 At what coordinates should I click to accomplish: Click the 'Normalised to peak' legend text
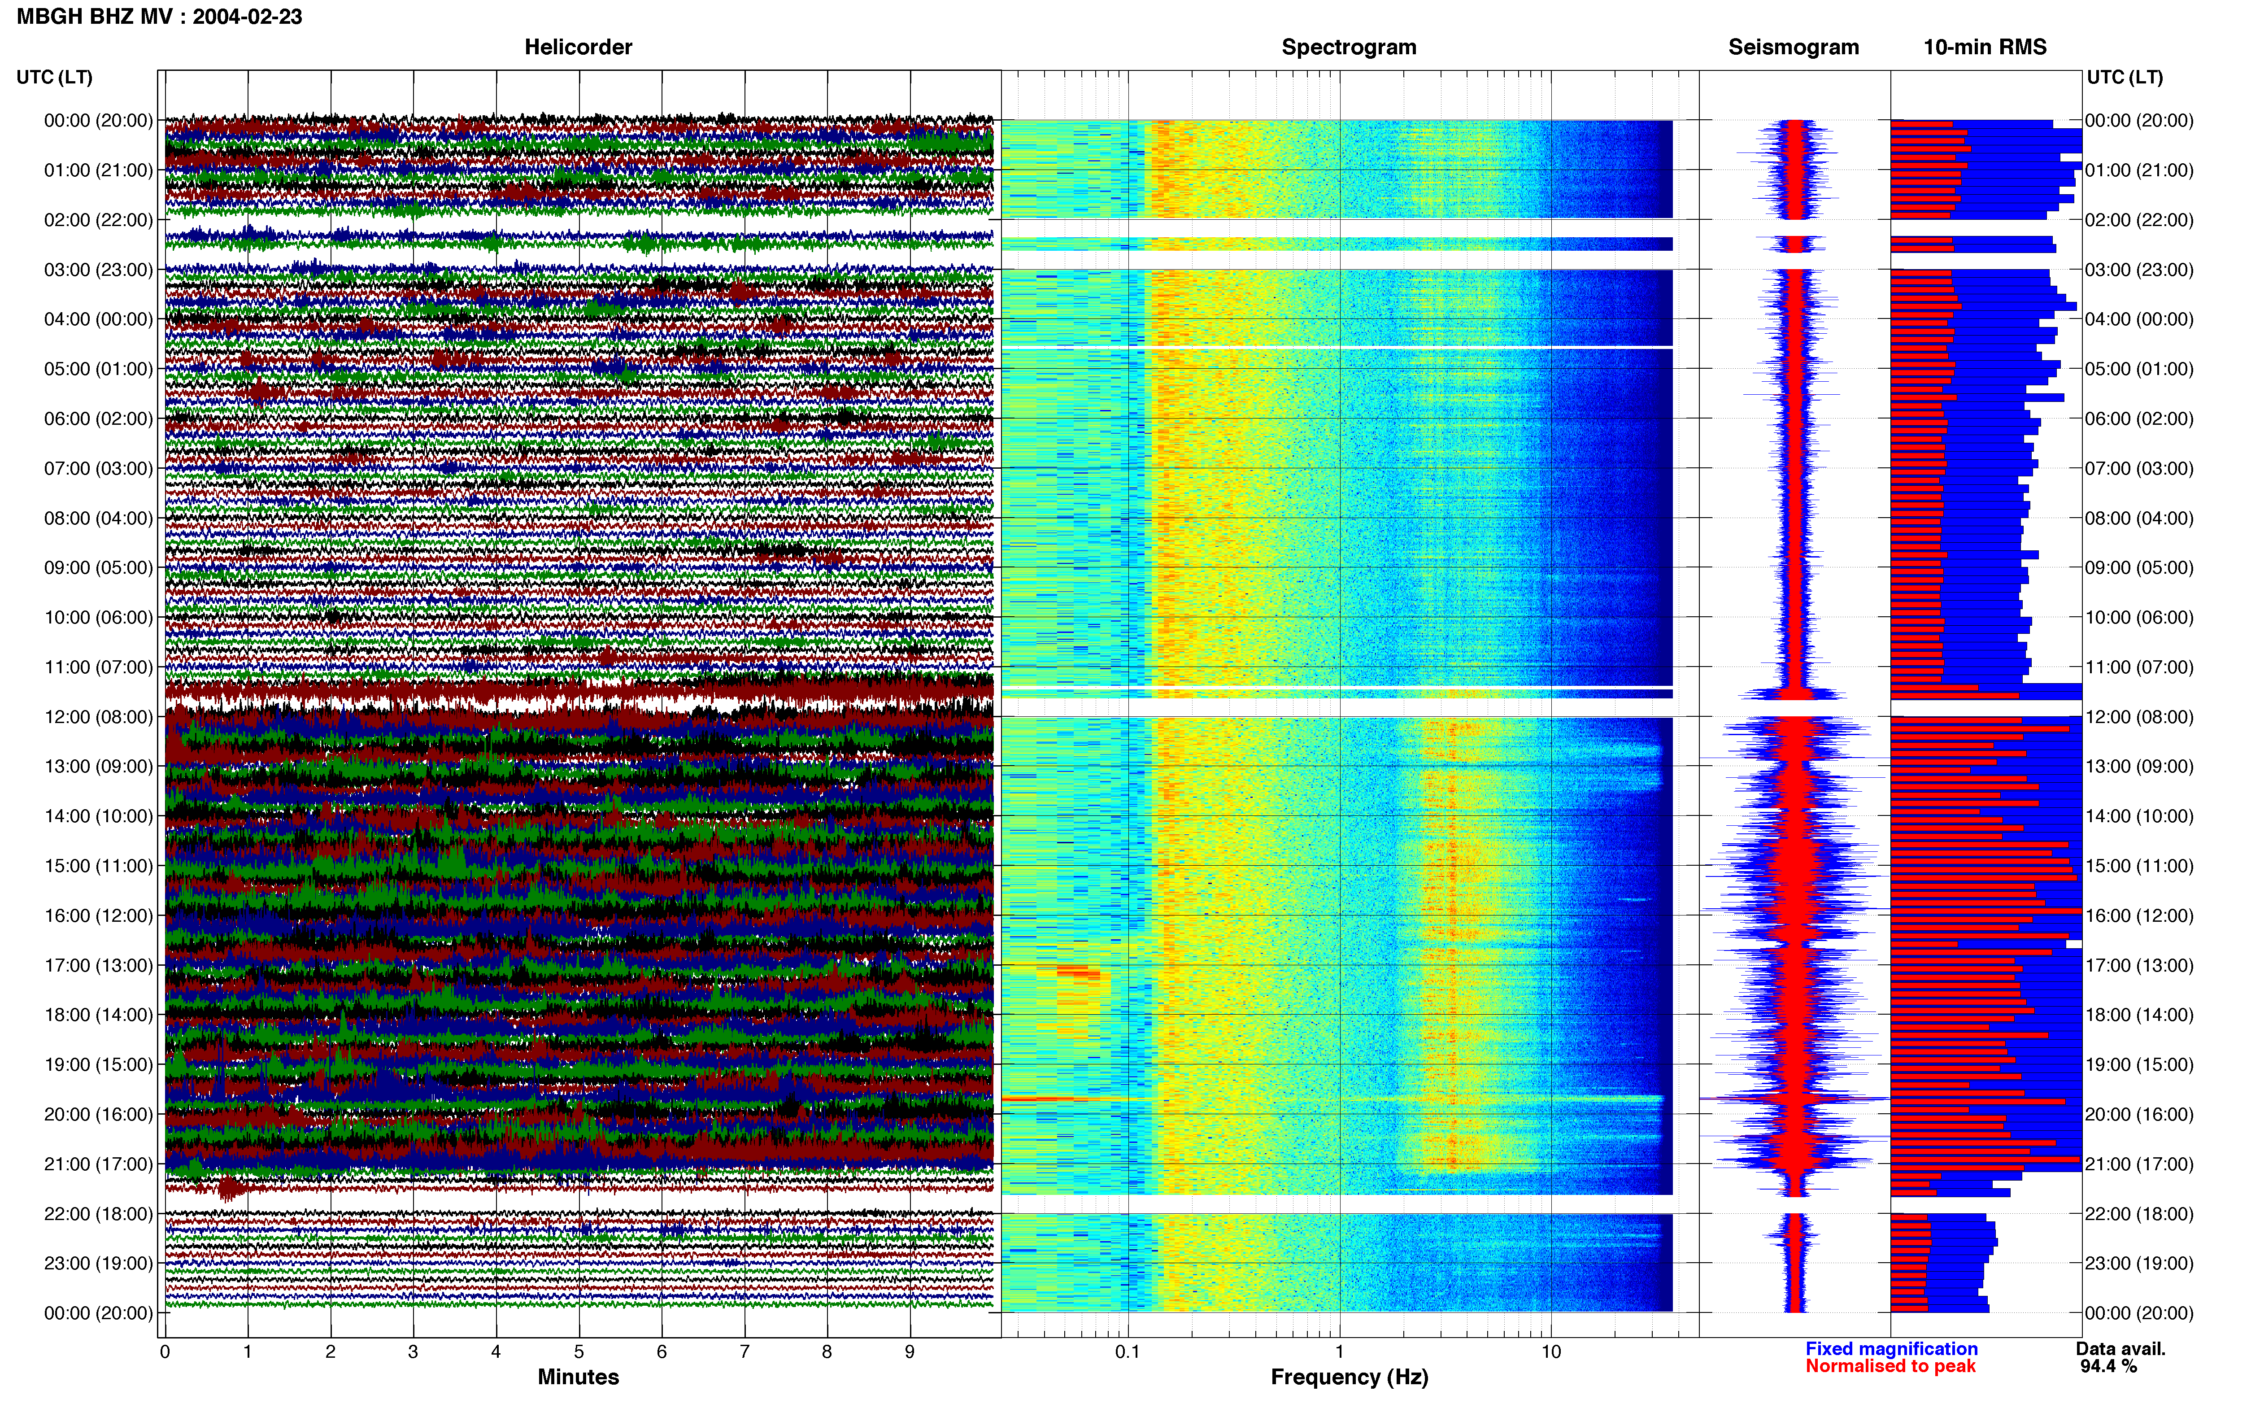coord(1891,1366)
